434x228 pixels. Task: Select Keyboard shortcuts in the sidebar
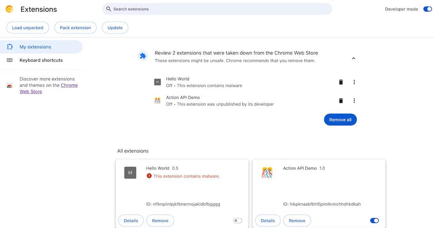41,60
